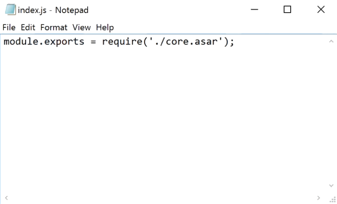The height and width of the screenshot is (204, 337).
Task: Place the cursor after the ending semicolon
Action: pyautogui.click(x=234, y=42)
